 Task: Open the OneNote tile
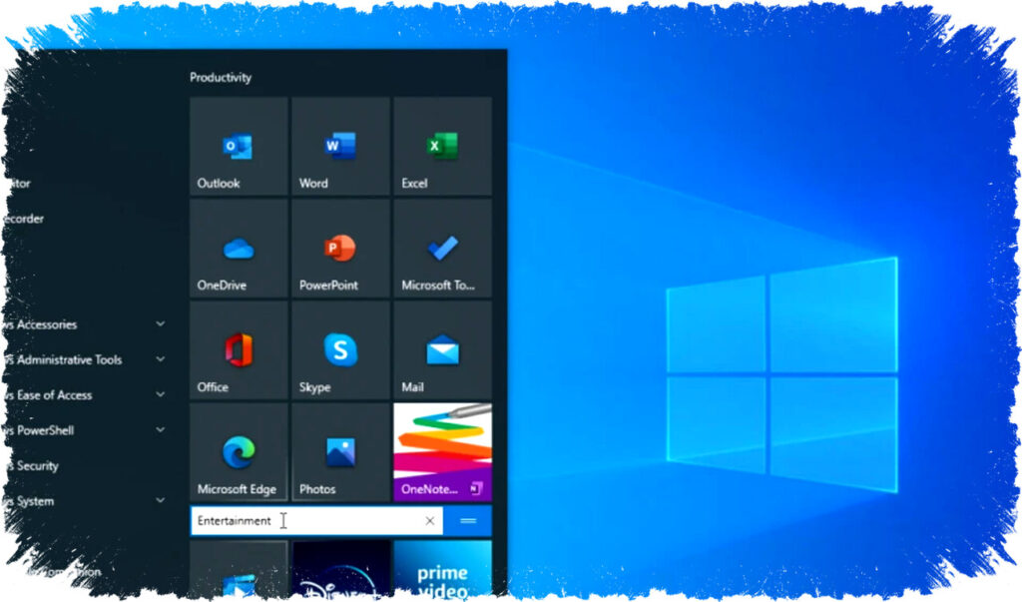pos(442,451)
